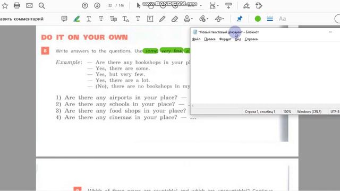Click the highlighted word 'some'
The height and width of the screenshot is (191, 340).
[151, 51]
